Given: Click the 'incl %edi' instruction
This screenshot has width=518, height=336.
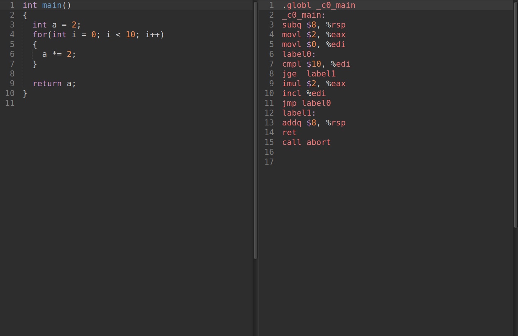Looking at the screenshot, I should tap(304, 93).
